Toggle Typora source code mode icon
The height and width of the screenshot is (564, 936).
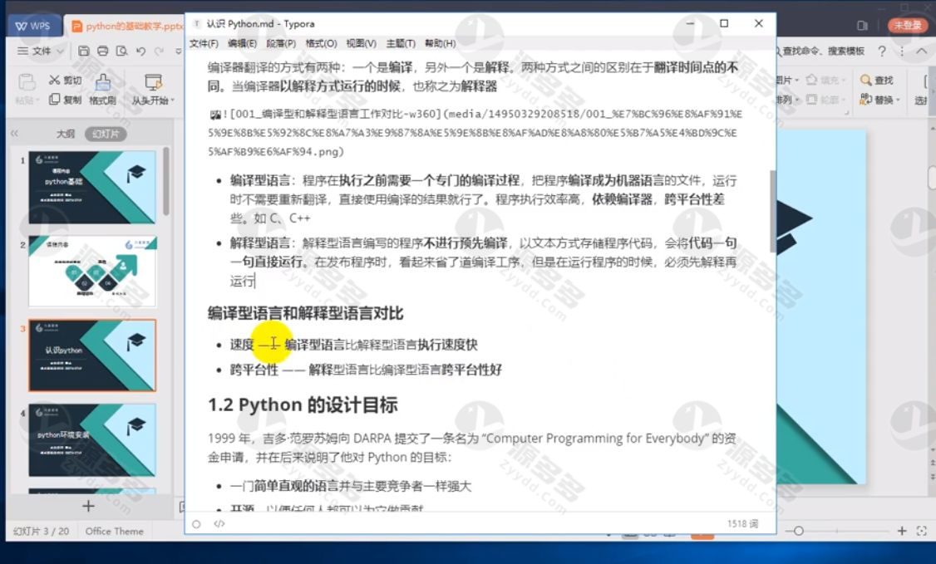pos(219,524)
